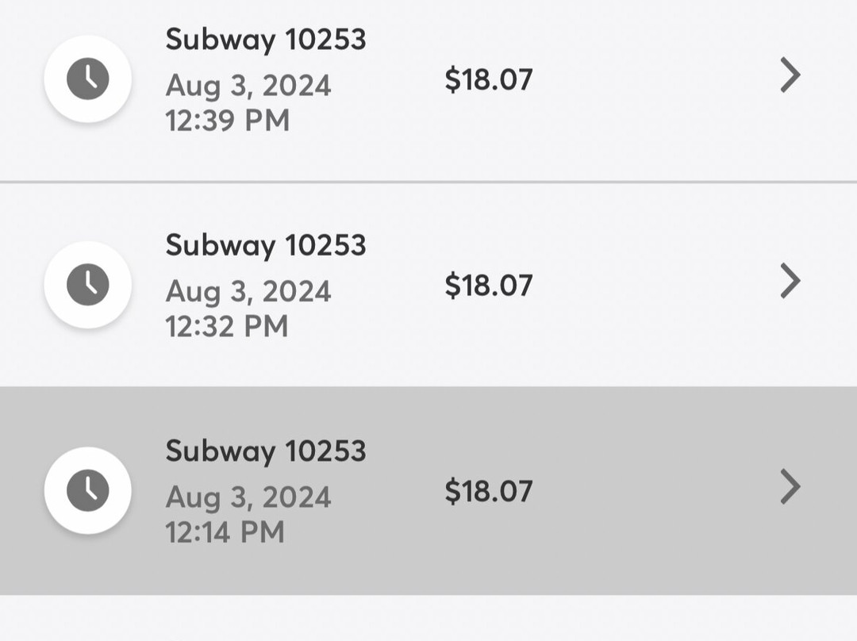Image resolution: width=857 pixels, height=641 pixels.
Task: Click clock icon for 12:14 PM transaction
Action: point(87,490)
